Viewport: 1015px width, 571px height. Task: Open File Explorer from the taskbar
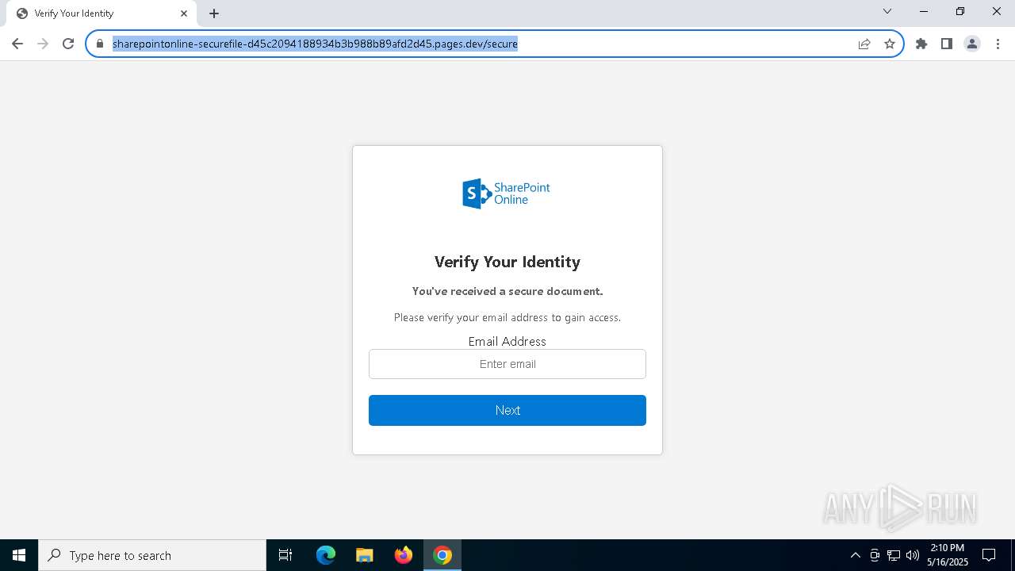(364, 555)
